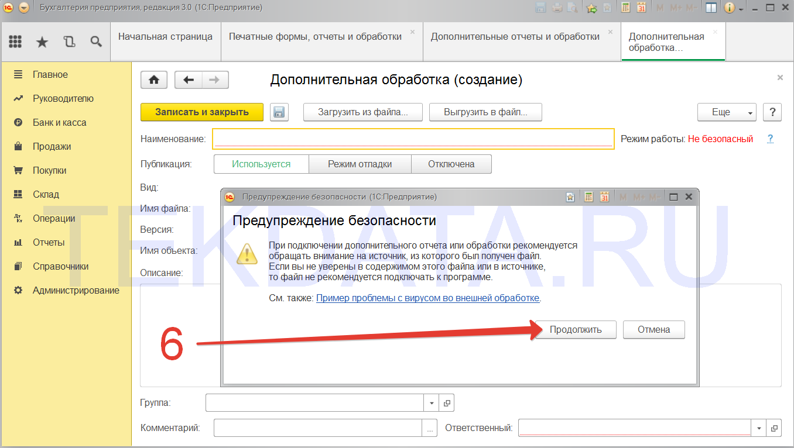Viewport: 794px width, 448px height.
Task: Open the 'Группа' dropdown arrow
Action: [431, 403]
